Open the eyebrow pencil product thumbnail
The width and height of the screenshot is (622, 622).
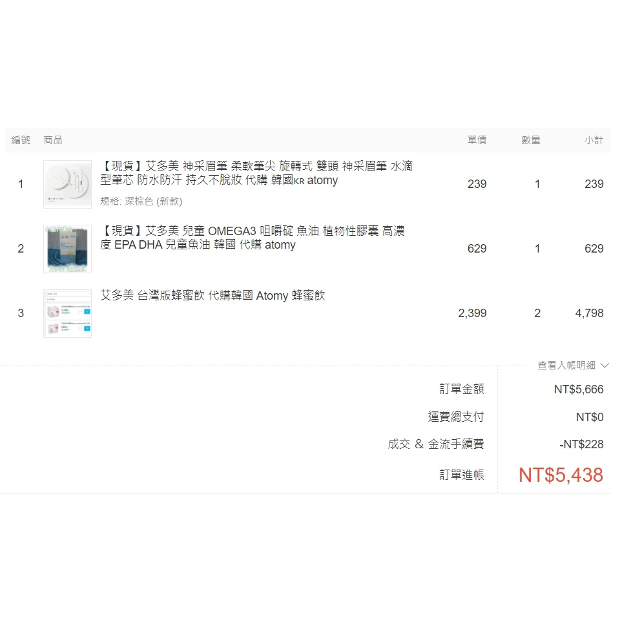click(67, 184)
